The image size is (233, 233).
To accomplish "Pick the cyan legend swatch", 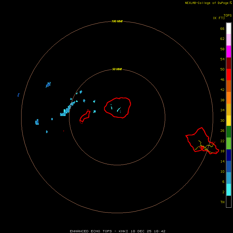I will (229, 190).
